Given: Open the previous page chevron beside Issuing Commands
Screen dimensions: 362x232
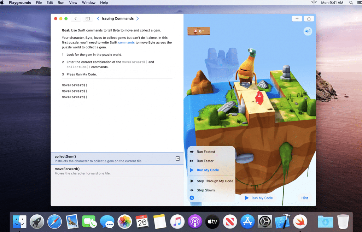Looking at the screenshot, I should pos(98,18).
